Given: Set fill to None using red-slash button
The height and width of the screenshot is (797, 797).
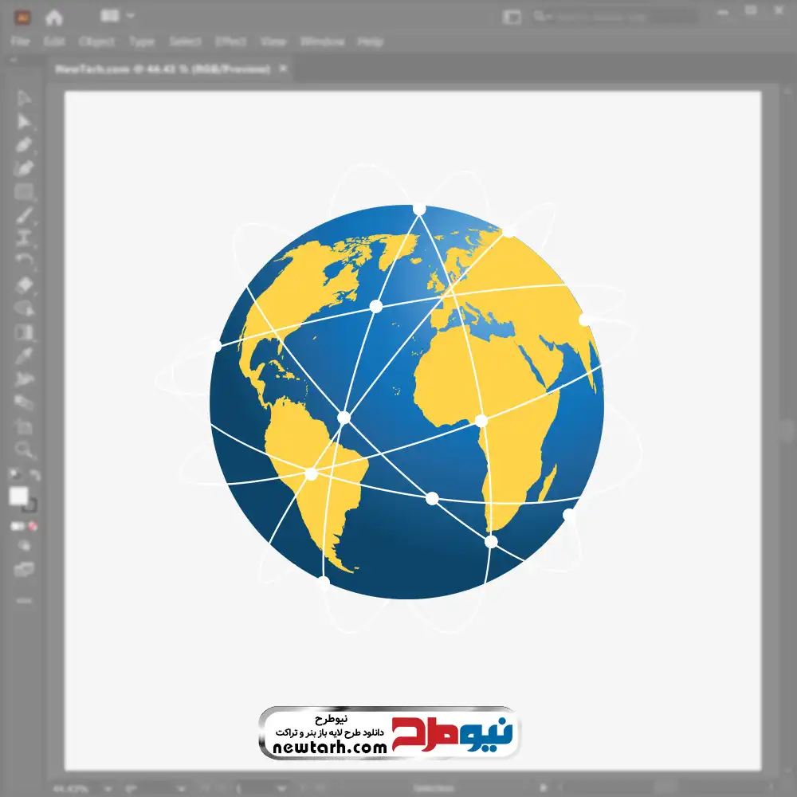Looking at the screenshot, I should point(33,527).
